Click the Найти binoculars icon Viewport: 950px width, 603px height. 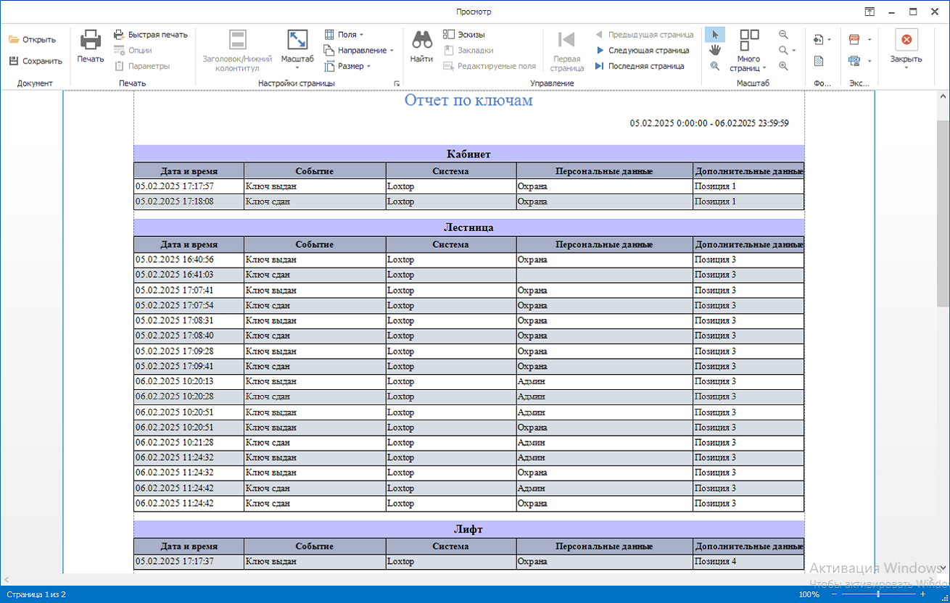click(x=421, y=40)
